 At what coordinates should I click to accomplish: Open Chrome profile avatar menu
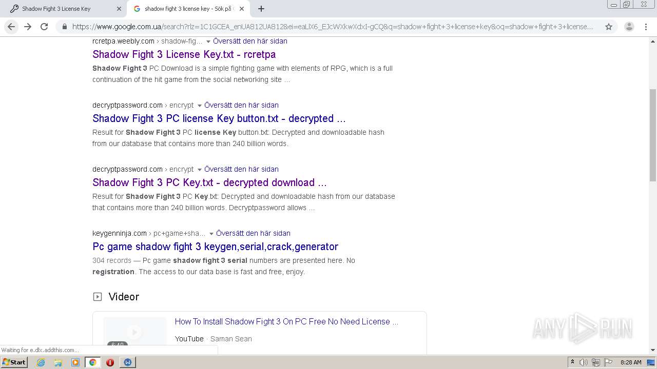coord(629,27)
